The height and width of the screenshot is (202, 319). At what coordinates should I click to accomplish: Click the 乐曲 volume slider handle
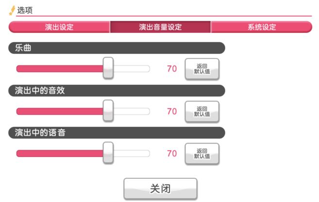(108, 68)
